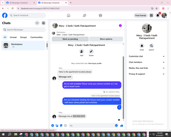This screenshot has width=171, height=137.
Task: Edit chat name with pencil icon
Action: click(x=91, y=51)
